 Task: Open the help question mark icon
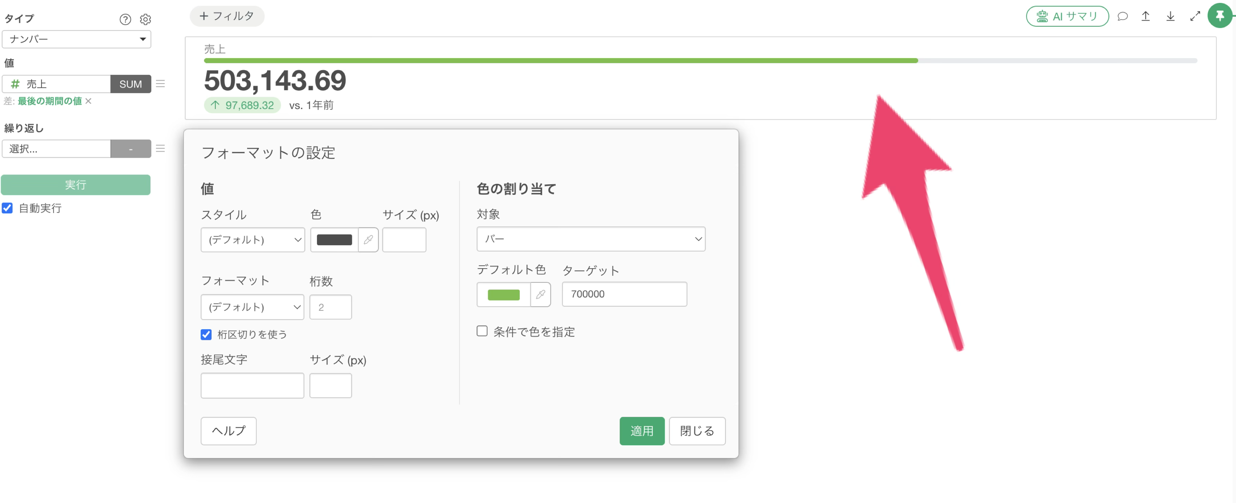tap(125, 19)
